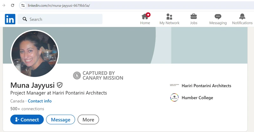Open Humber College school link
Image resolution: width=254 pixels, height=132 pixels.
[197, 98]
